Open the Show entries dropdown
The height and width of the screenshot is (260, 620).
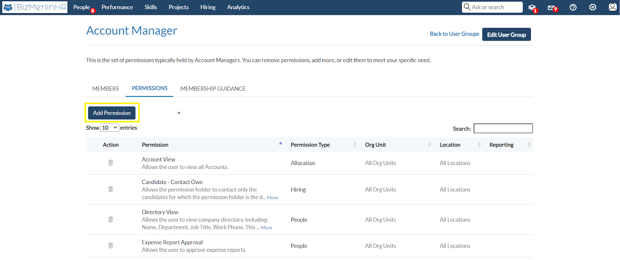[x=110, y=127]
